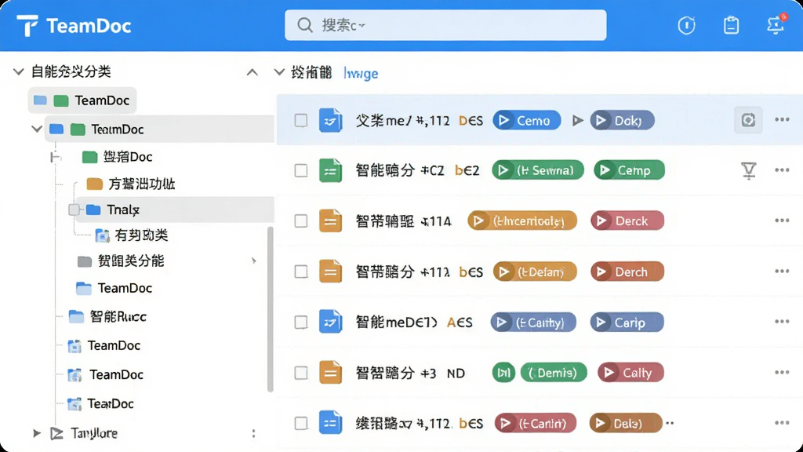This screenshot has width=803, height=452.
Task: Check the box for the row with the Dela) tag
Action: pos(300,423)
